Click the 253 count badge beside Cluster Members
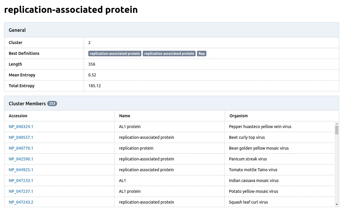Image resolution: width=343 pixels, height=210 pixels. pos(52,104)
